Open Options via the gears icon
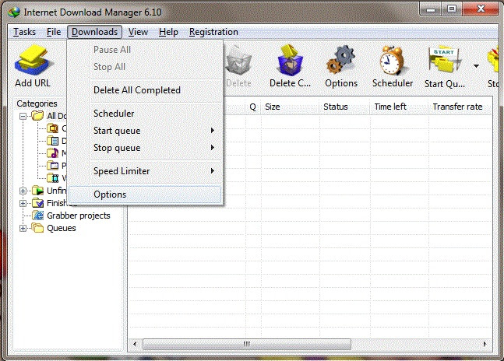This screenshot has width=504, height=361. (341, 61)
